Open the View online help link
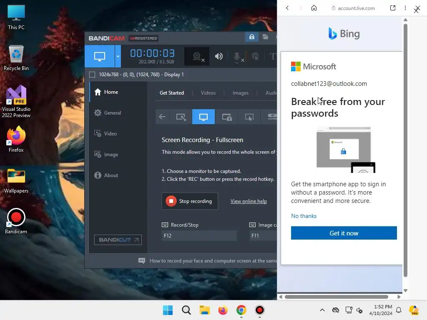The width and height of the screenshot is (427, 320). click(249, 201)
